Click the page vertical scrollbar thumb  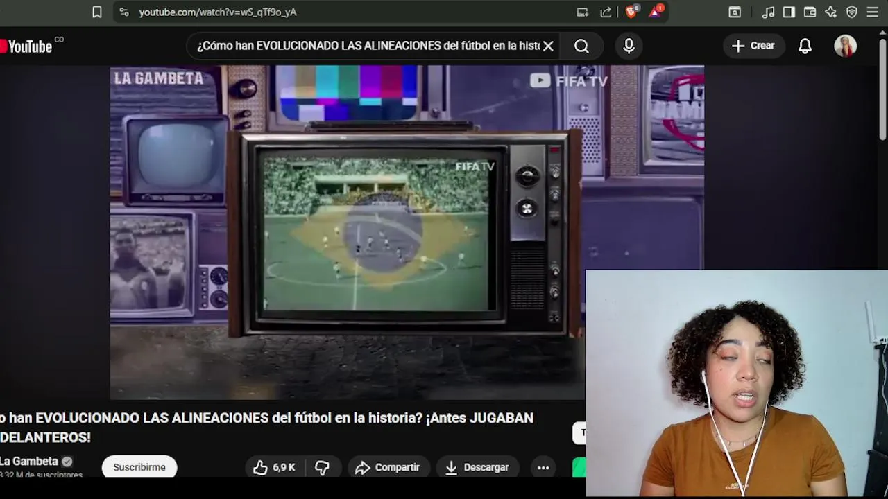click(x=882, y=89)
